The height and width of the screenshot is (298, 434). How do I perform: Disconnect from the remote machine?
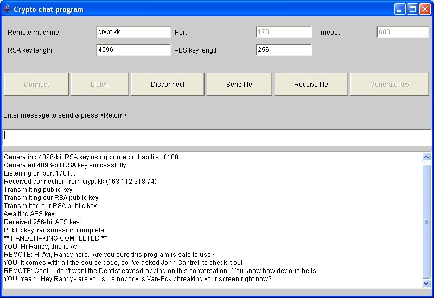pos(168,85)
